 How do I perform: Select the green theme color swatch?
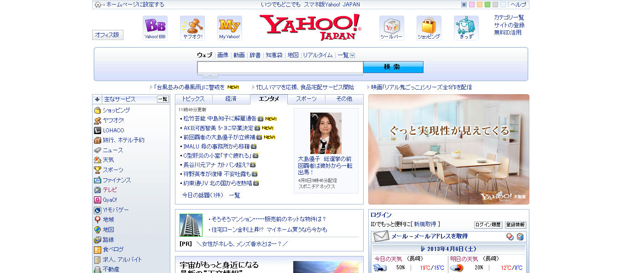click(x=488, y=5)
